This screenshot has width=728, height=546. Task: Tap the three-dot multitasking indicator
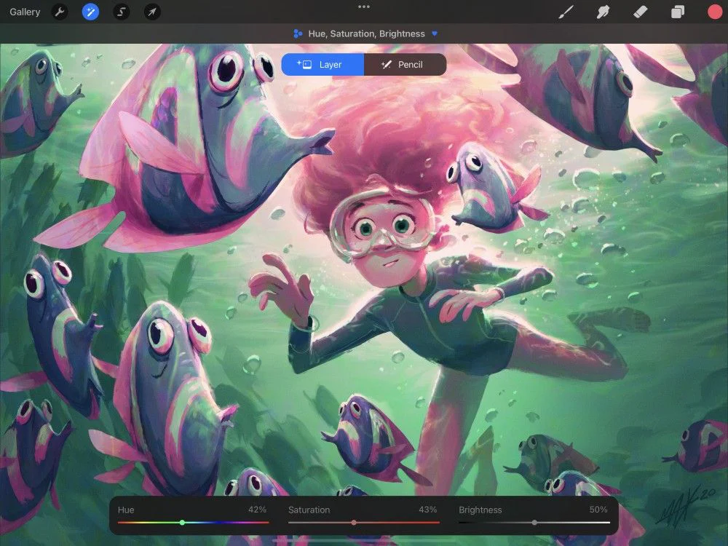[364, 7]
